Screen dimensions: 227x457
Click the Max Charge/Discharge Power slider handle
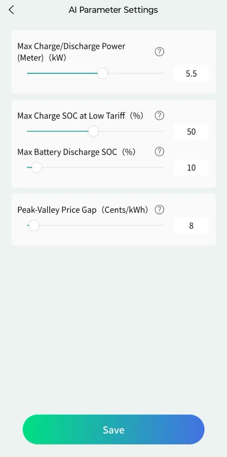click(x=102, y=73)
